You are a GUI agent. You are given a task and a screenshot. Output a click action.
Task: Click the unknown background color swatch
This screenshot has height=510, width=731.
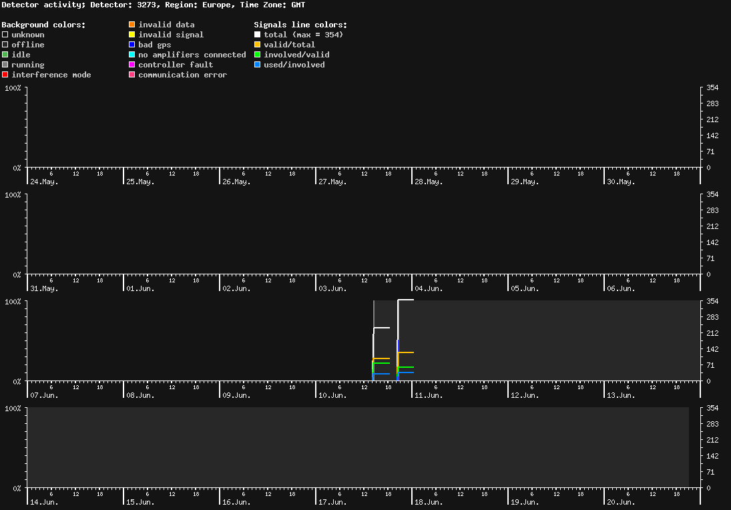5,35
